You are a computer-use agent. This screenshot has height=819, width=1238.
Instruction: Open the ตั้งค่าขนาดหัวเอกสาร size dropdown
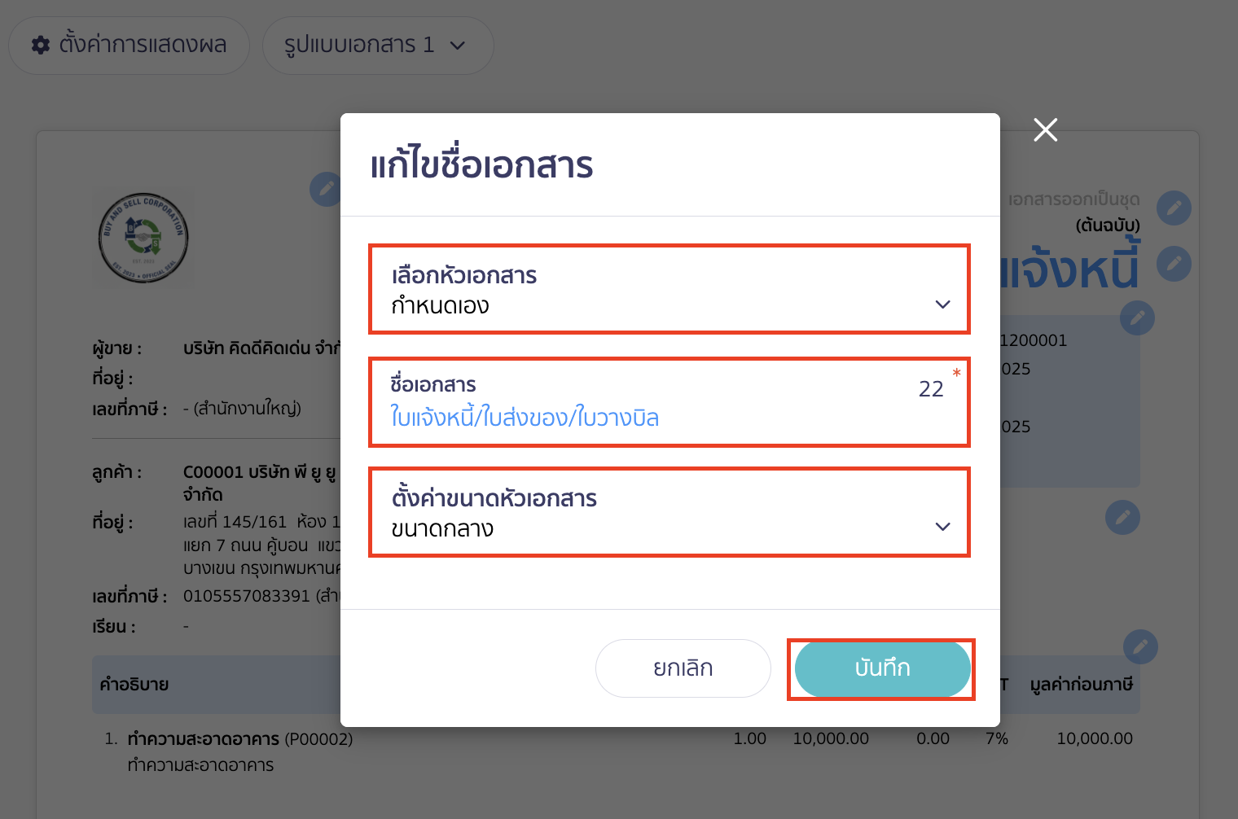(942, 526)
